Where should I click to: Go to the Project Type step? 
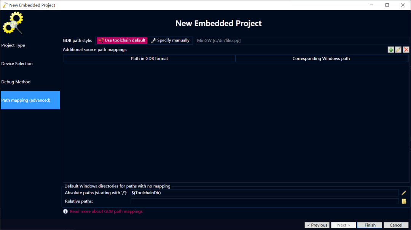[30, 45]
